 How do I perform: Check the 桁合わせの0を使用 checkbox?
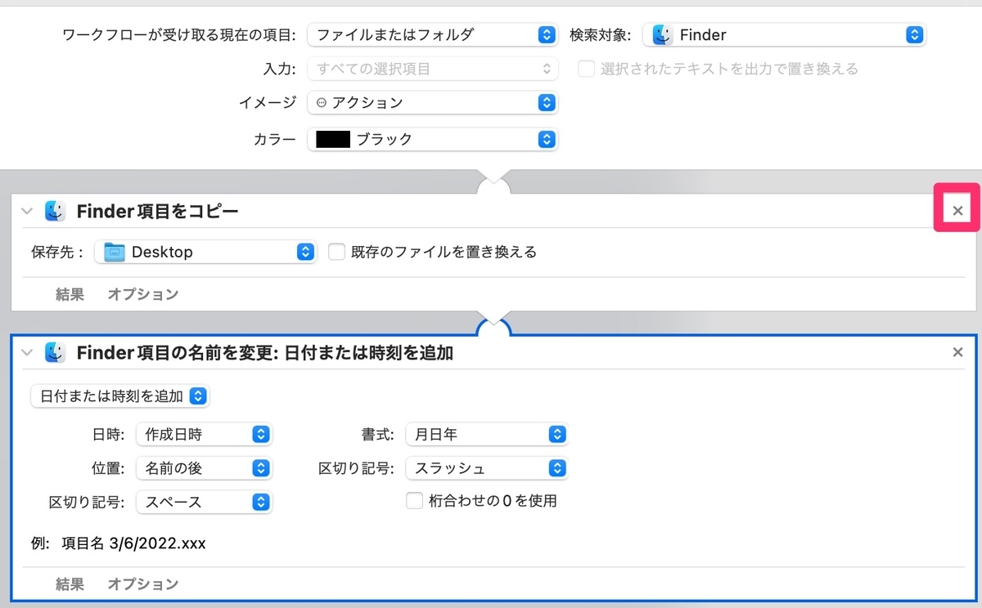click(x=414, y=501)
